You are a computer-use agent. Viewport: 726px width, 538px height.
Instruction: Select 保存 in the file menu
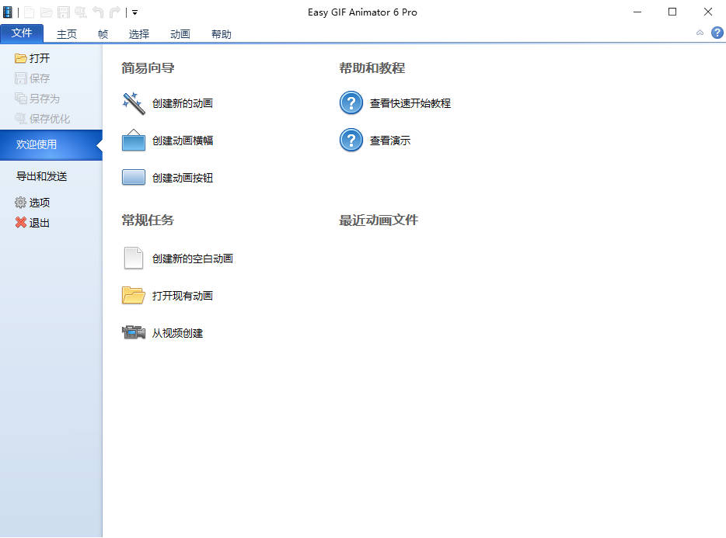(40, 78)
